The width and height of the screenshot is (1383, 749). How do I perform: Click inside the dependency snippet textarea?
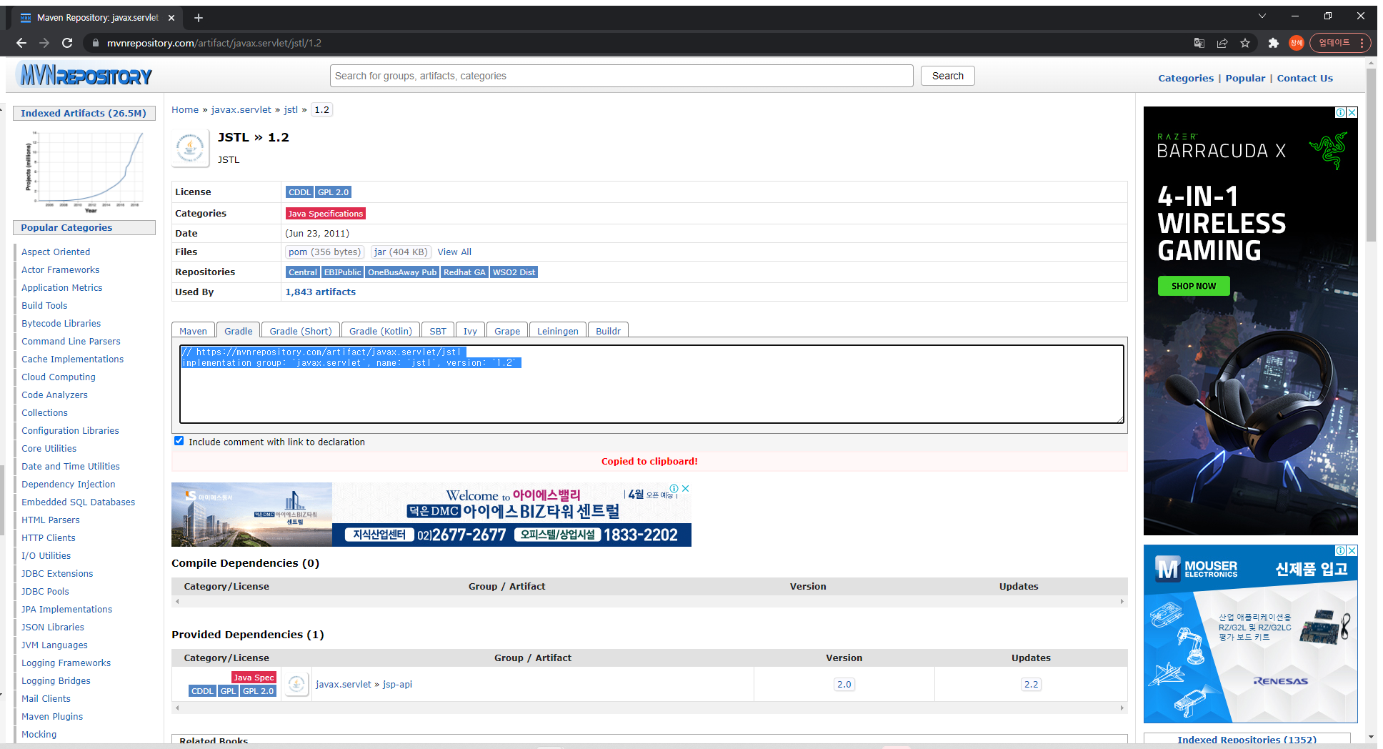pos(651,384)
